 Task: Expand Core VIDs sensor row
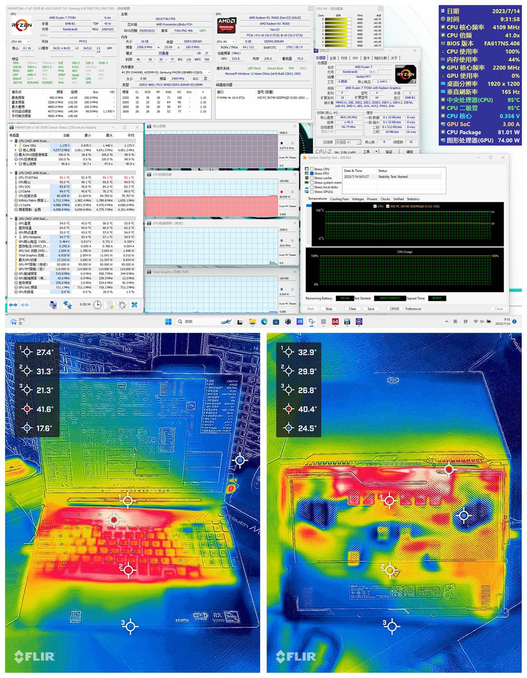(x=15, y=146)
